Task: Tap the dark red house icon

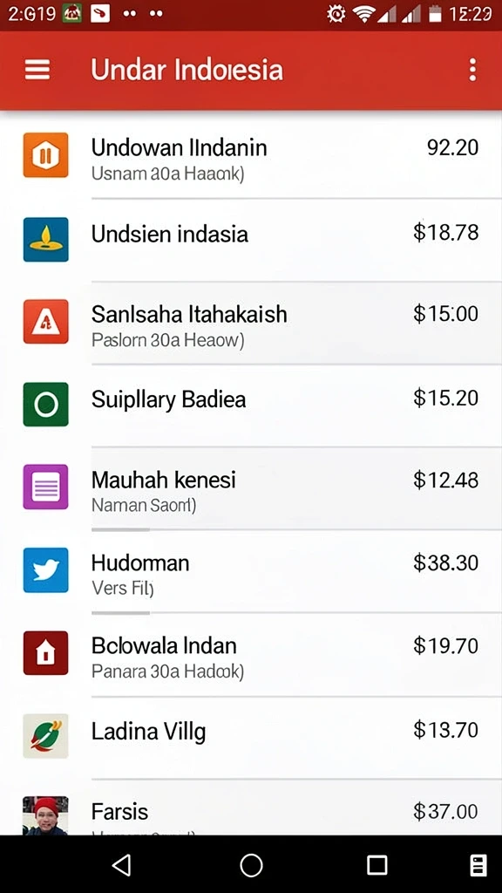Action: click(x=45, y=653)
